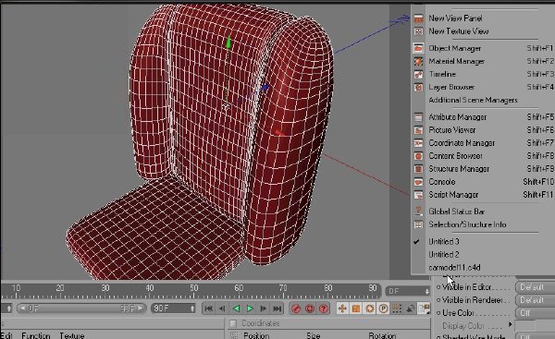
Task: Toggle the scale keyframe orange square icon
Action: click(356, 309)
